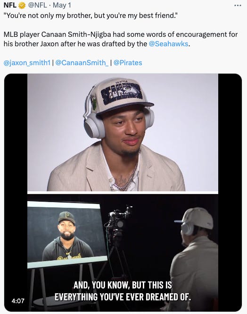This screenshot has height=314, width=247.
Task: Follow the @Seahawks mention link
Action: [x=168, y=44]
